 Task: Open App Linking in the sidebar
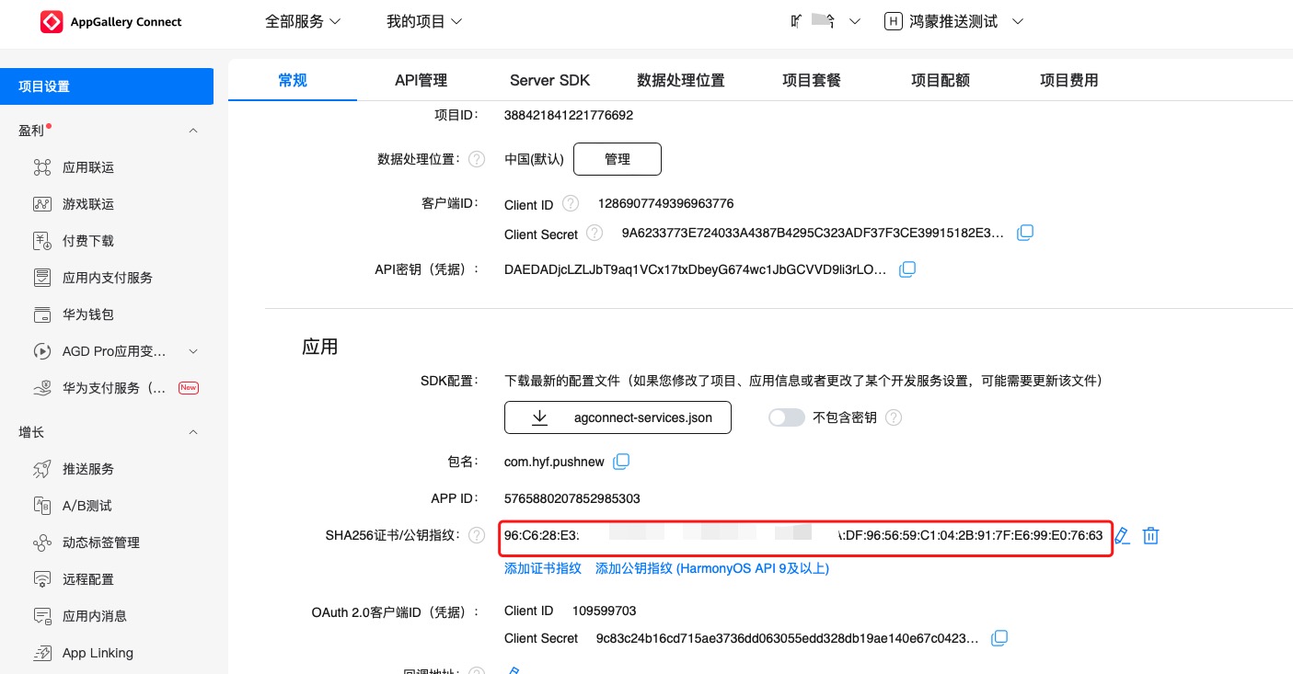(98, 653)
